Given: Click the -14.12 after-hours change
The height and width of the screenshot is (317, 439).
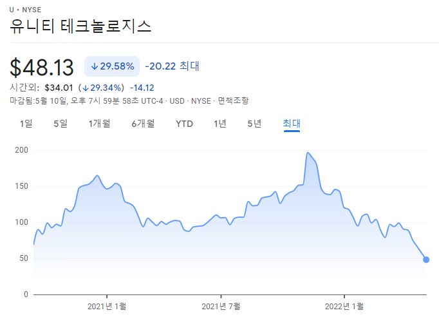Looking at the screenshot, I should pos(142,88).
